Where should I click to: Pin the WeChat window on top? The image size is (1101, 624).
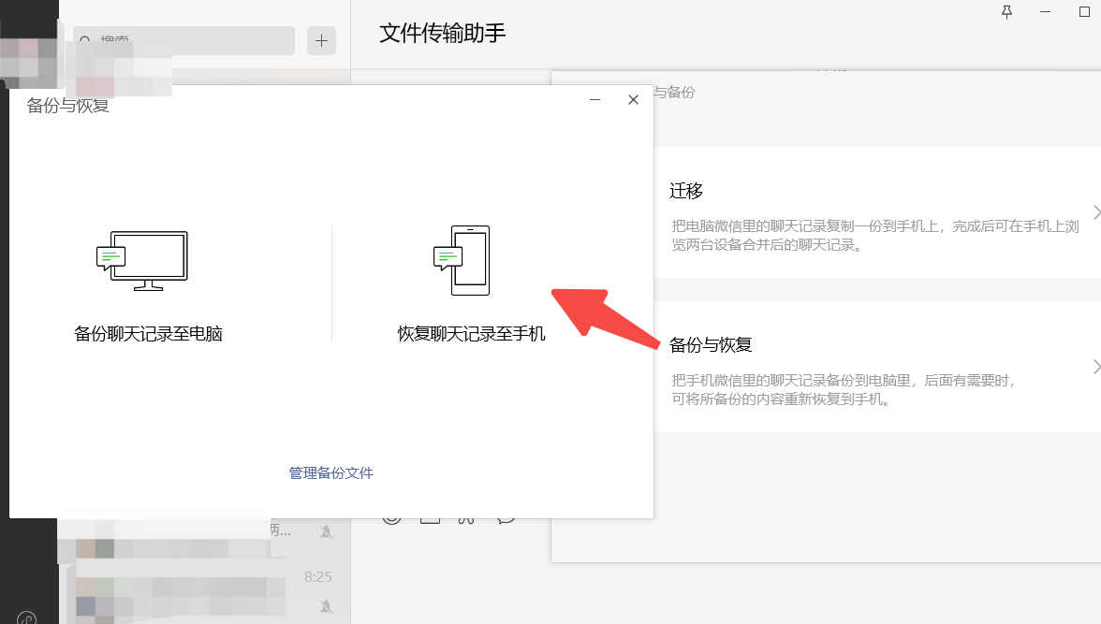tap(1007, 12)
